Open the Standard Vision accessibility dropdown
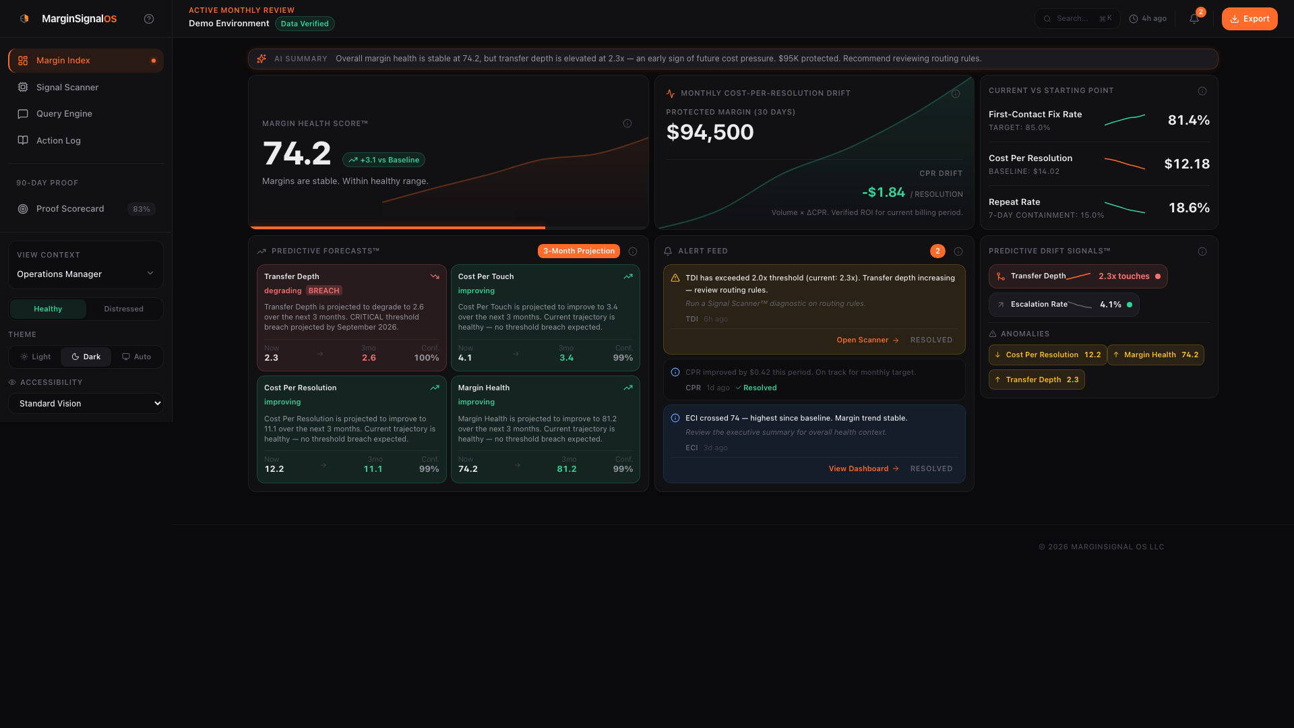 [86, 403]
